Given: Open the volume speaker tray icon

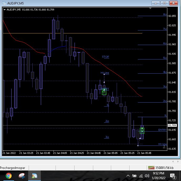Looking at the screenshot, I should 147,176.
